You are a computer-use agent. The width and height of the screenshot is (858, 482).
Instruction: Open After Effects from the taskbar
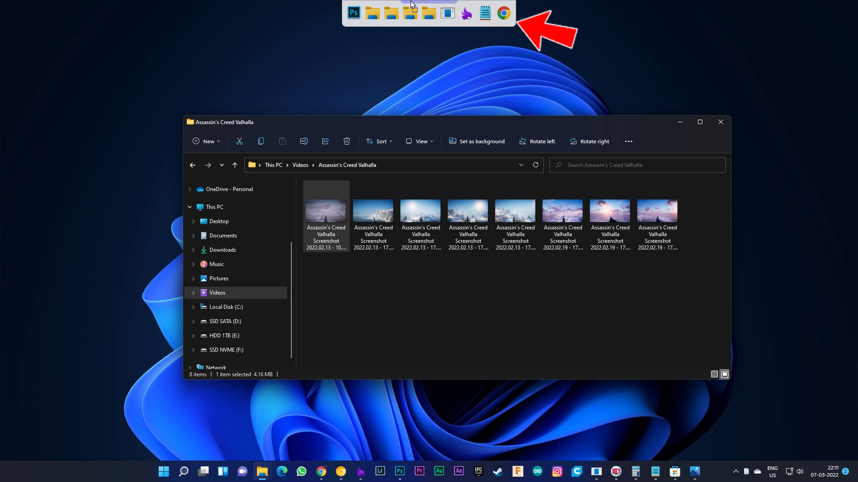(x=458, y=471)
